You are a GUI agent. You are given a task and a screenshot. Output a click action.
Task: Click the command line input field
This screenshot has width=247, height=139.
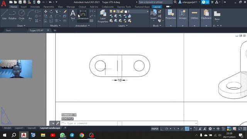pos(129,123)
